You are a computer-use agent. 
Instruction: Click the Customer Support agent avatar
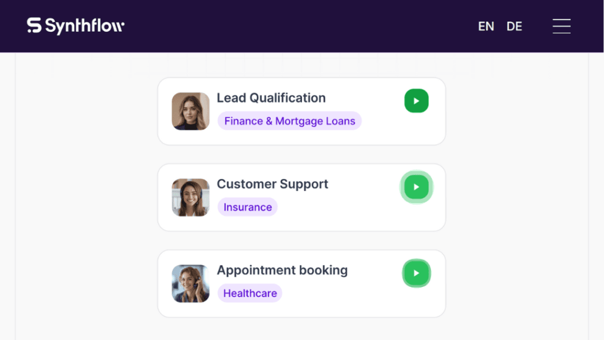click(191, 197)
